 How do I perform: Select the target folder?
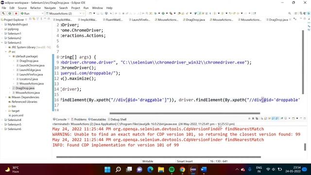[16, 111]
